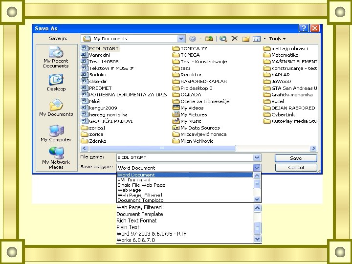Expand the Save in location dropdown

point(181,39)
